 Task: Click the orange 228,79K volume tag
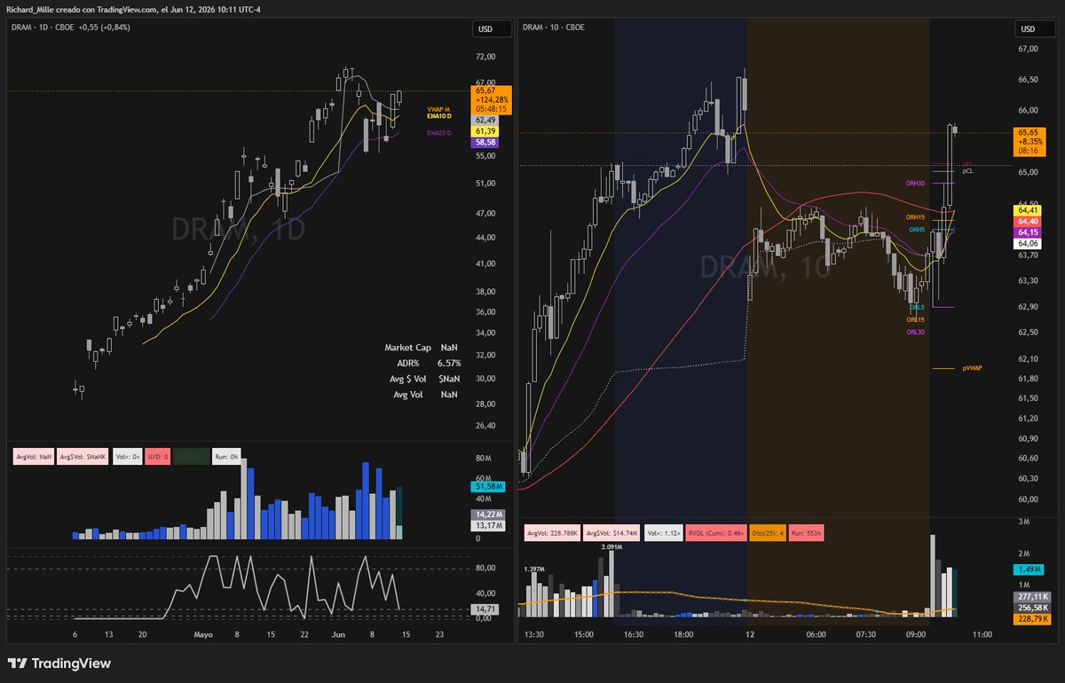coord(1032,618)
